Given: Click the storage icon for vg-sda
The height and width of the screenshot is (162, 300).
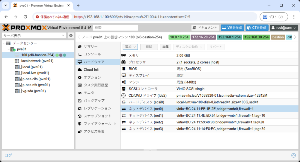Looking at the screenshot, I should pos(18,91).
